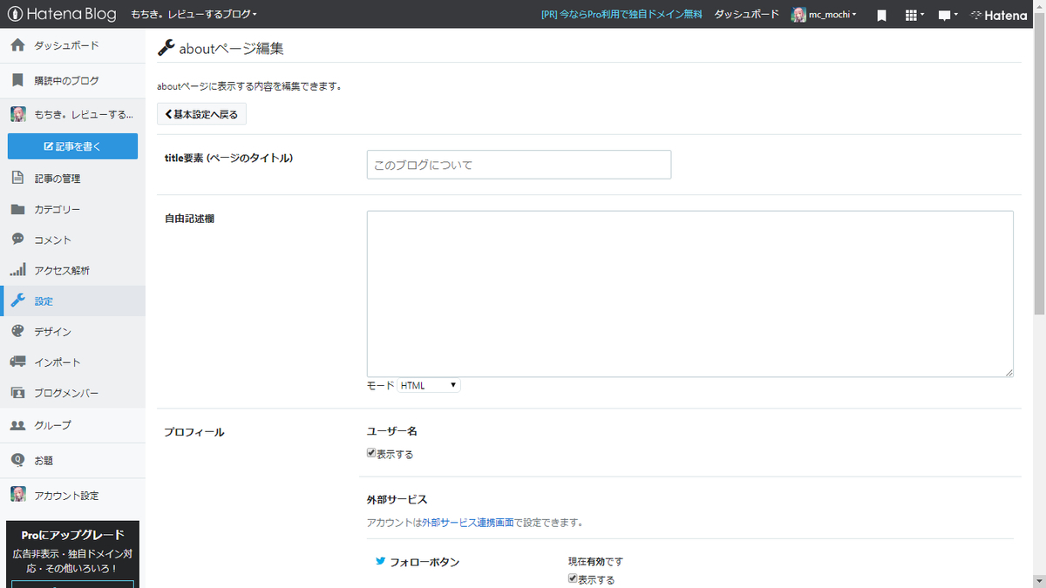The height and width of the screenshot is (588, 1046).
Task: Click ダッシュボード in the top navigation
Action: coord(746,14)
